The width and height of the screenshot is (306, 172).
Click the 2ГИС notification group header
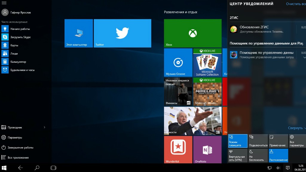click(x=234, y=18)
